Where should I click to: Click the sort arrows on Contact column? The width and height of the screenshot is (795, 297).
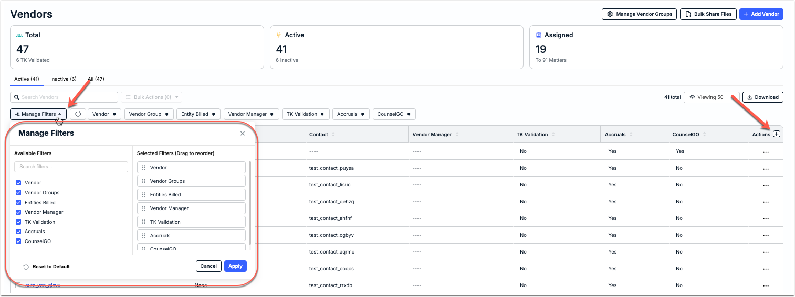(333, 135)
